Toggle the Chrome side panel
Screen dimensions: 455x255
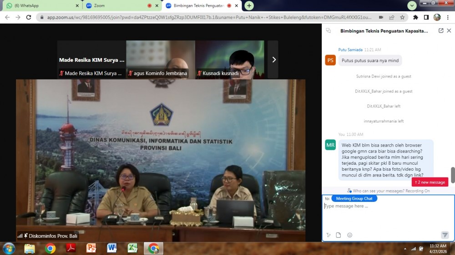[x=426, y=17]
